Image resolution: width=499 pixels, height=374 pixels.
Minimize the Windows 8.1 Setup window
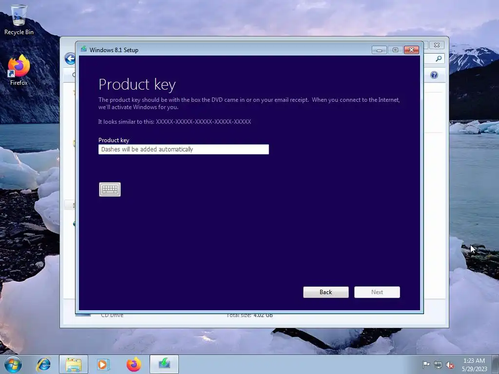coord(379,50)
